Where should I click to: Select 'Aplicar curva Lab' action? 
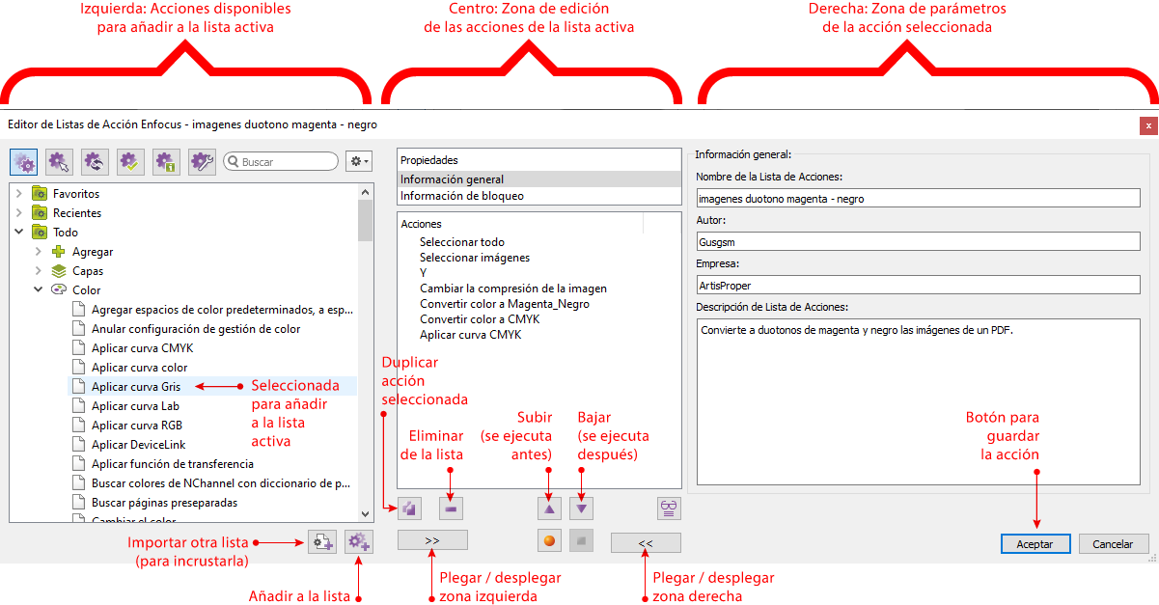coord(135,406)
